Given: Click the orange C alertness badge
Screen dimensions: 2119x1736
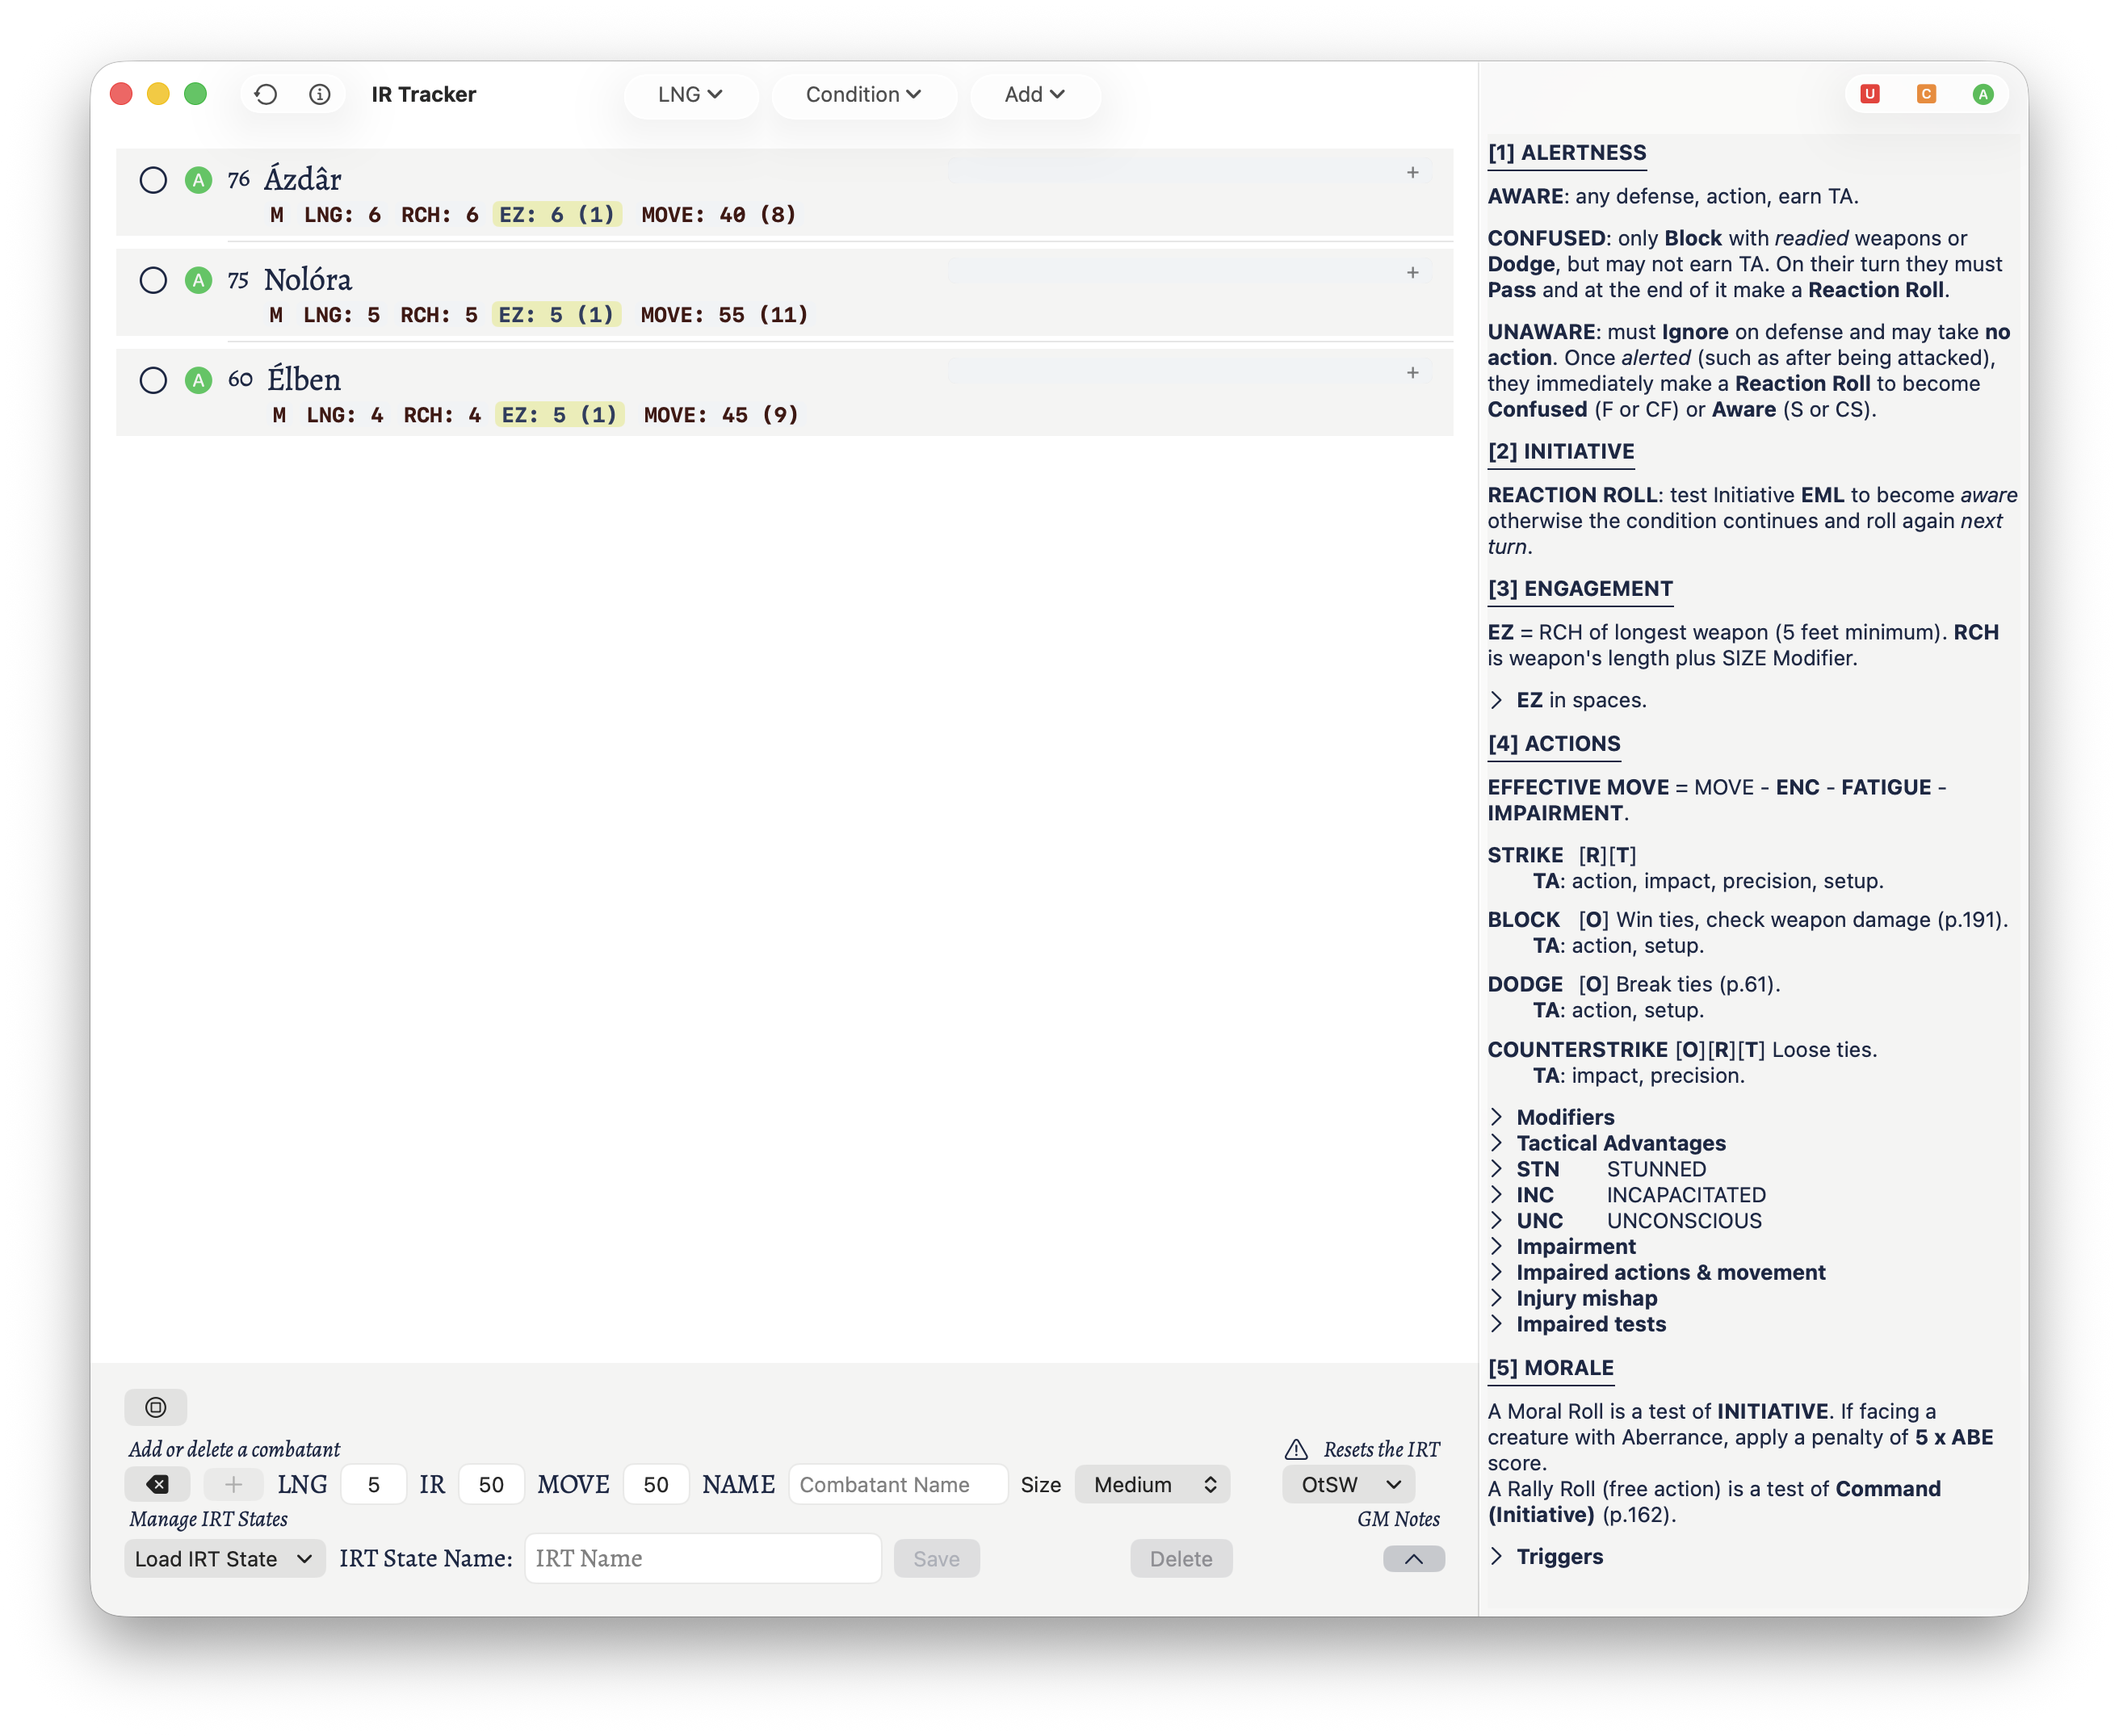Looking at the screenshot, I should point(1926,94).
